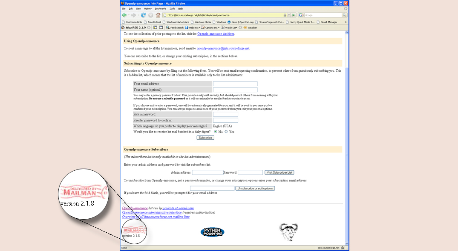The width and height of the screenshot is (458, 251).
Task: Open the Back history dropdown arrow
Action: click(129, 15)
